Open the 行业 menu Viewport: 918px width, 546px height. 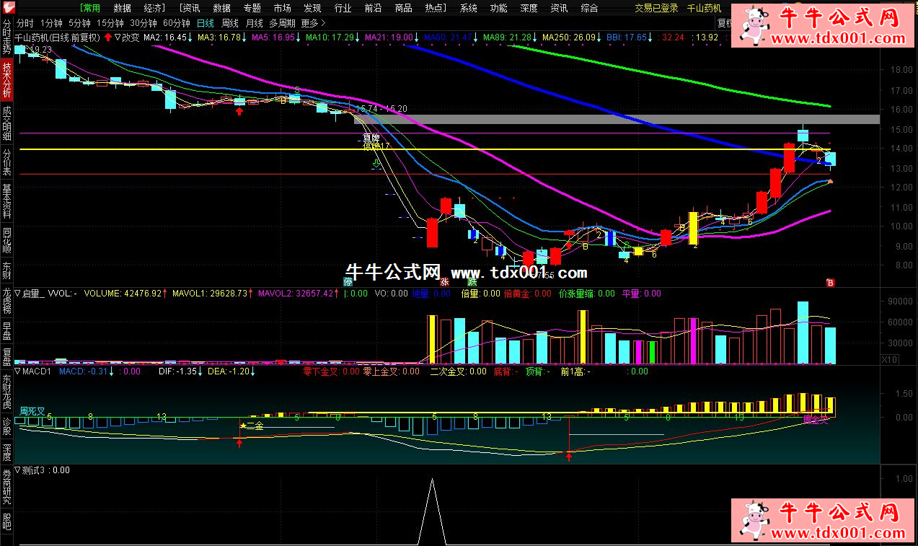coord(343,8)
